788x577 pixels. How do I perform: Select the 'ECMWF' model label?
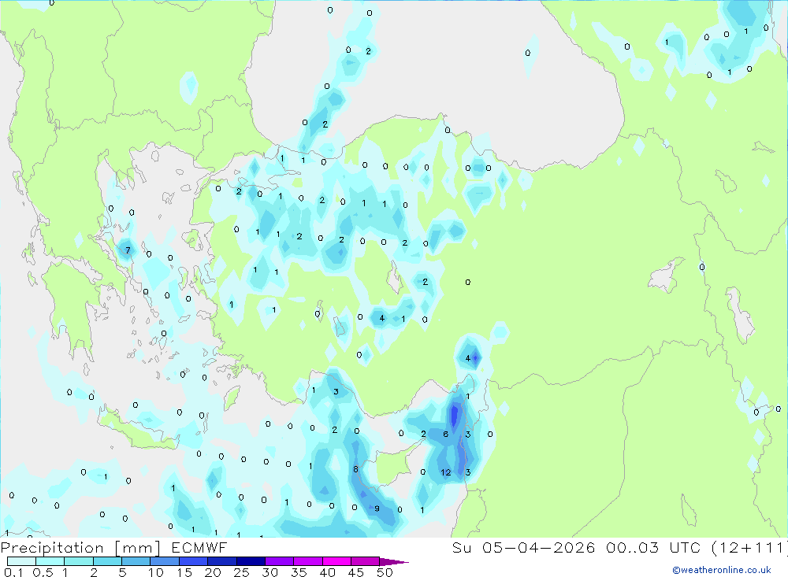click(x=199, y=547)
